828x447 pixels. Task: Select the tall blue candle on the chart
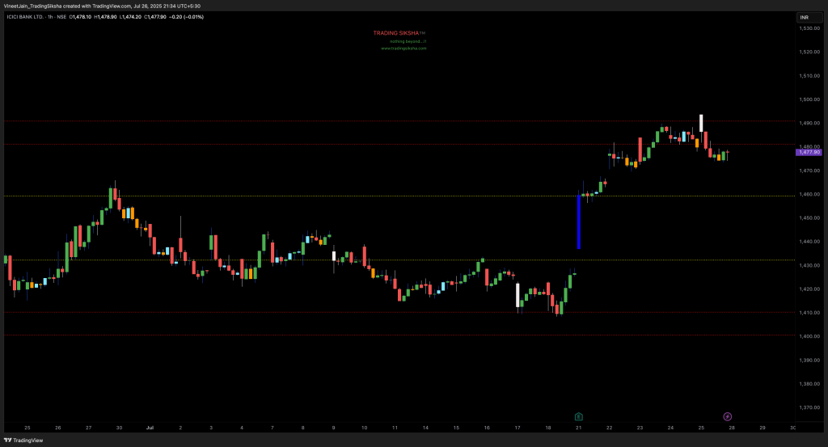tap(578, 221)
